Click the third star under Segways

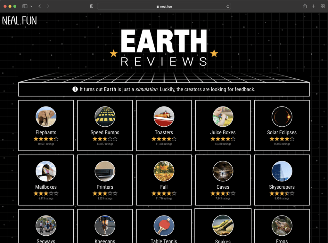click(46, 243)
